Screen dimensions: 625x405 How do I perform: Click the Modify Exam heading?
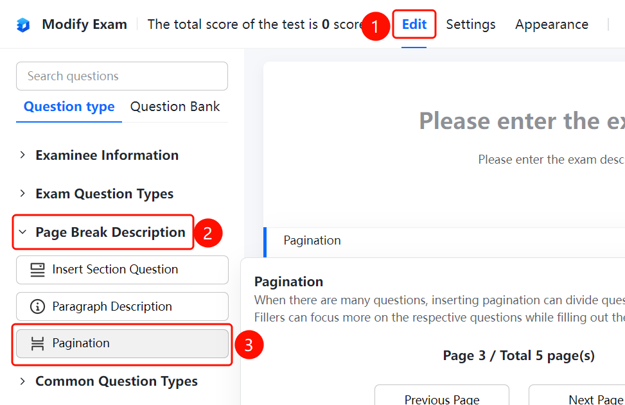point(85,24)
